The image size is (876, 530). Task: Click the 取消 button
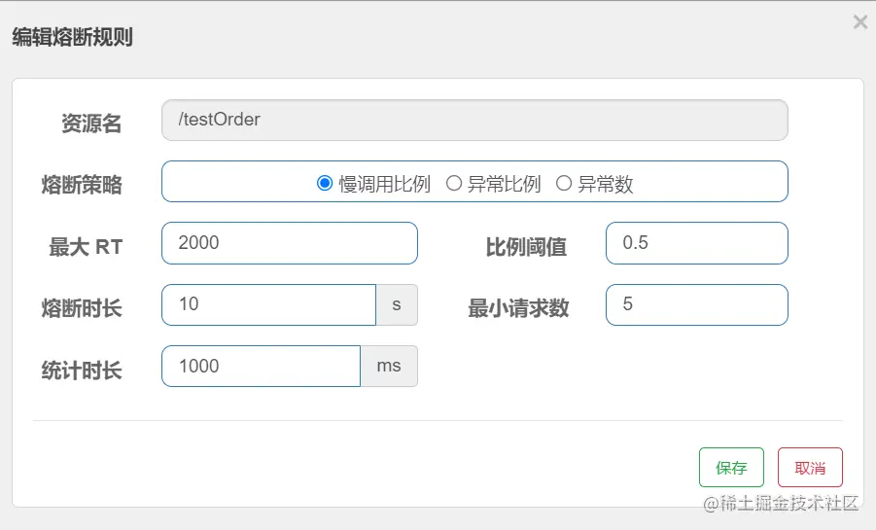[810, 468]
